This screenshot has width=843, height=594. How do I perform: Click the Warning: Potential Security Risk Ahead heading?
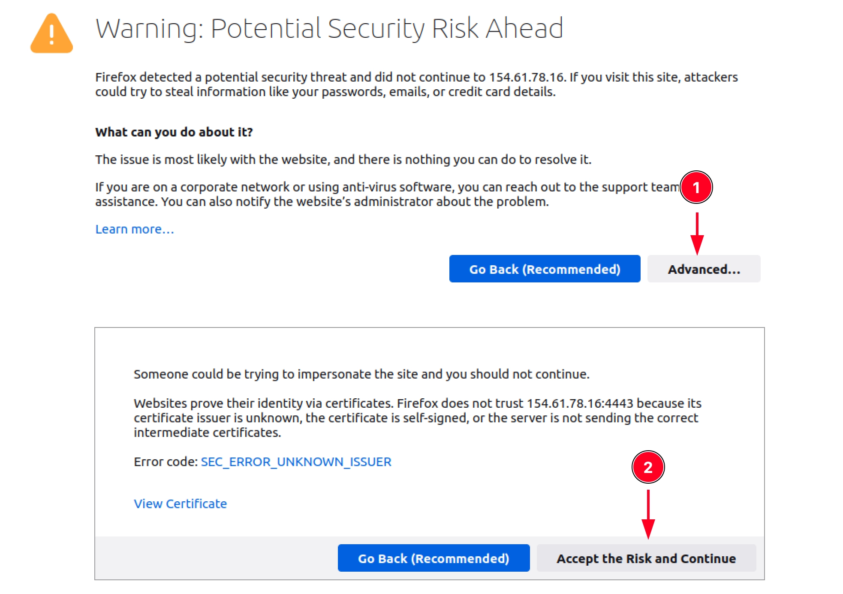click(329, 28)
